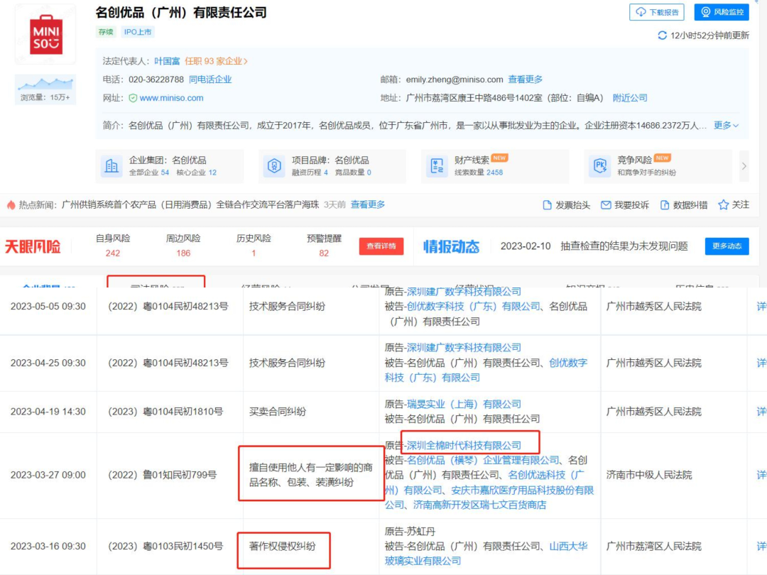Click the refresh update icon
Image resolution: width=767 pixels, height=575 pixels.
tap(663, 35)
